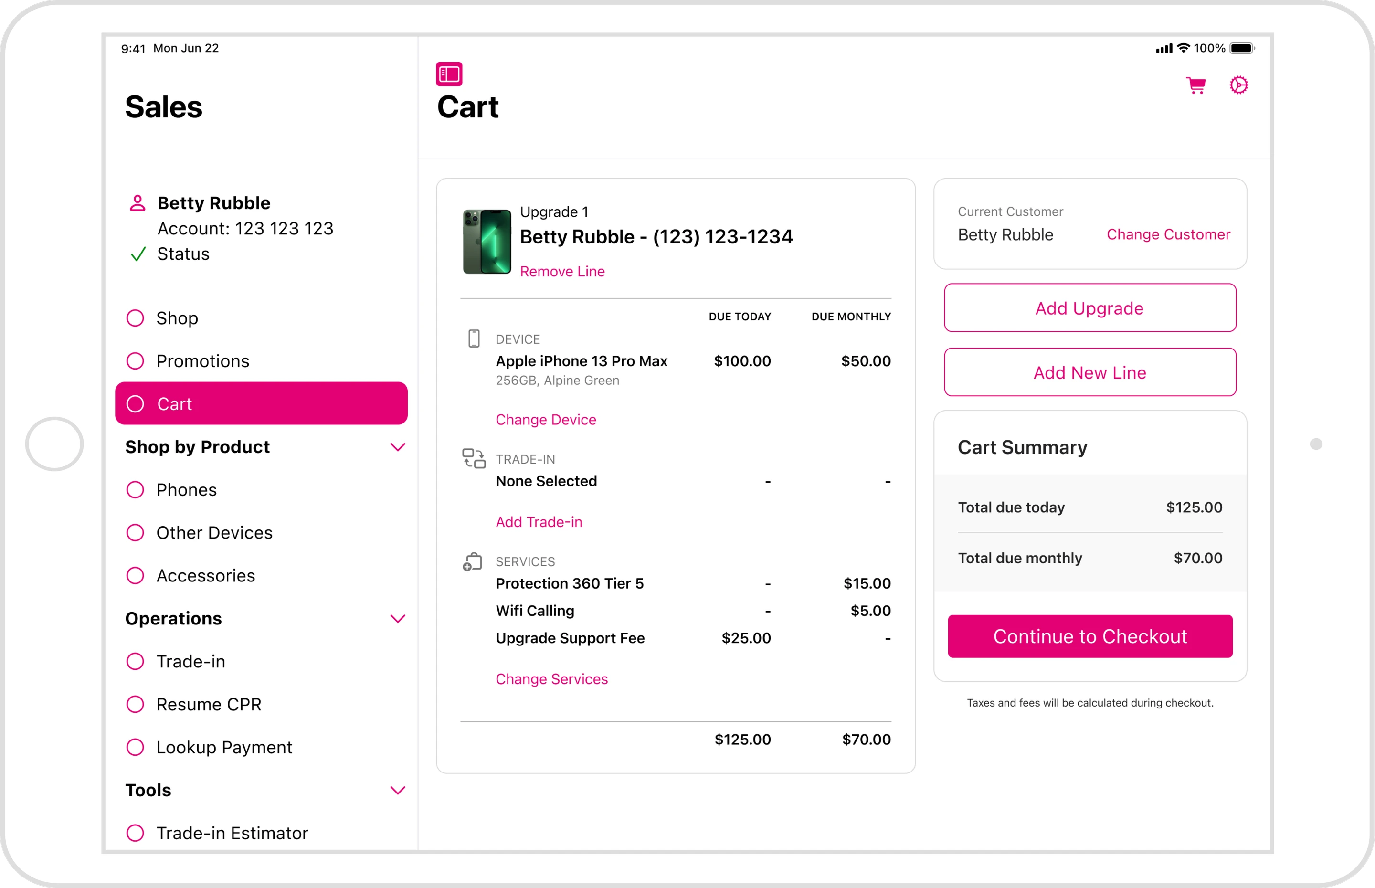Click the iPhone 13 Pro Max thumbnail
This screenshot has height=888, width=1375.
tap(487, 242)
